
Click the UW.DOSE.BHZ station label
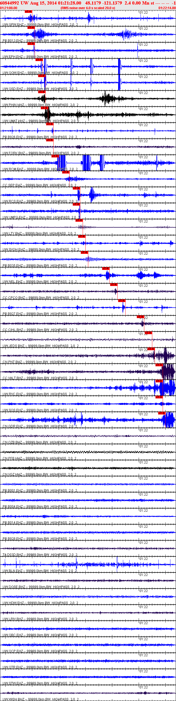14,587
